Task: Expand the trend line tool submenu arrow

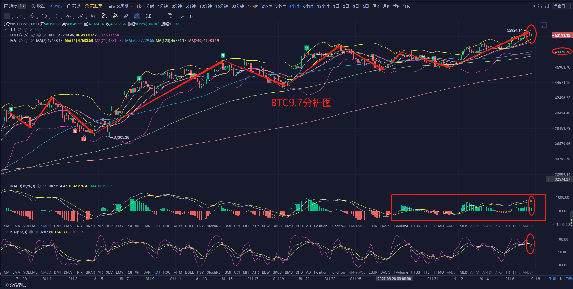Action: coord(25,18)
